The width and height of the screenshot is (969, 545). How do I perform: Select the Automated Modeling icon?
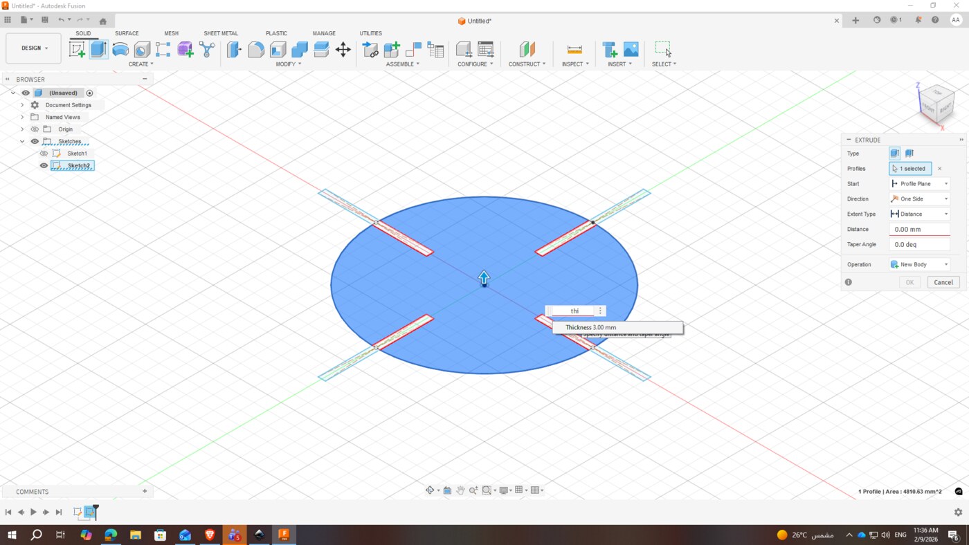(x=207, y=49)
